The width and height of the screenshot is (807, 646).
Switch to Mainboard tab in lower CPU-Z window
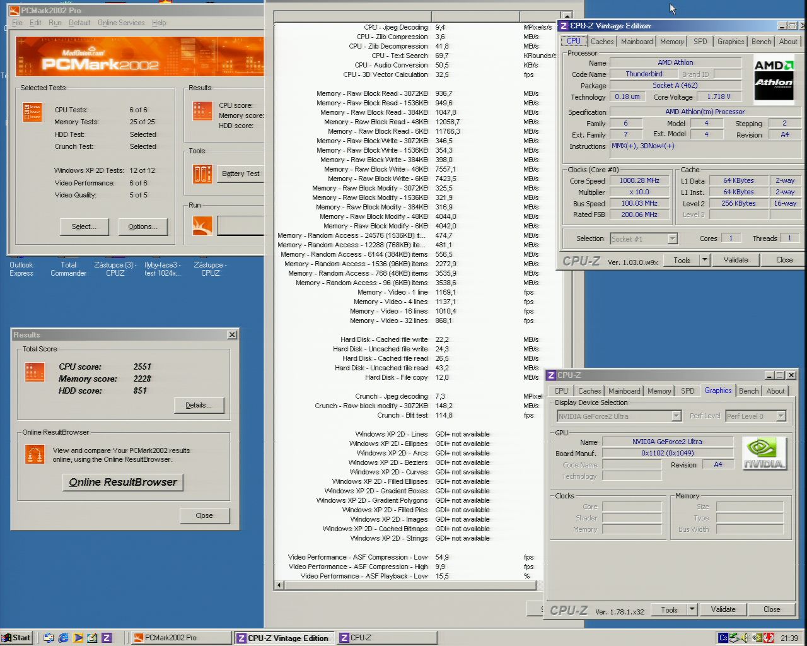(x=624, y=391)
